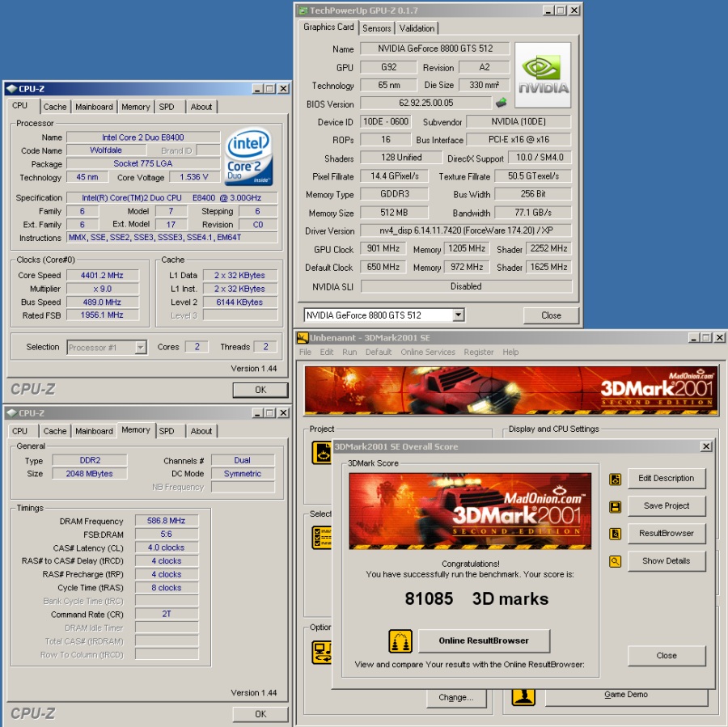Screen dimensions: 728x727
Task: Click the Edit Description icon
Action: [616, 479]
